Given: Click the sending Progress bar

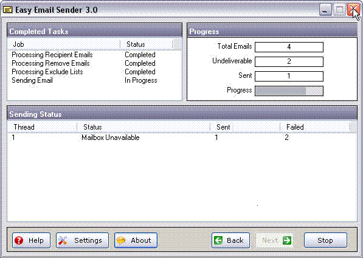Looking at the screenshot, I should pos(289,91).
